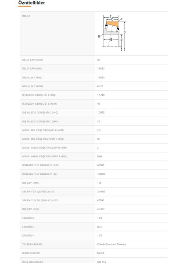Select the Dış Bilezik Genişliği C (MM) label
This screenshot has height=263, width=186.
[40, 121]
